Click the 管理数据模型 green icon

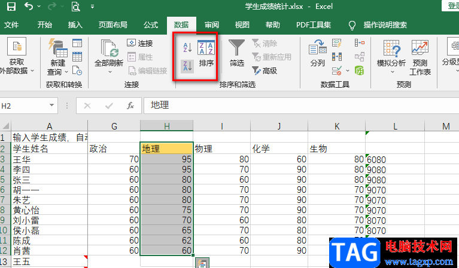360,70
